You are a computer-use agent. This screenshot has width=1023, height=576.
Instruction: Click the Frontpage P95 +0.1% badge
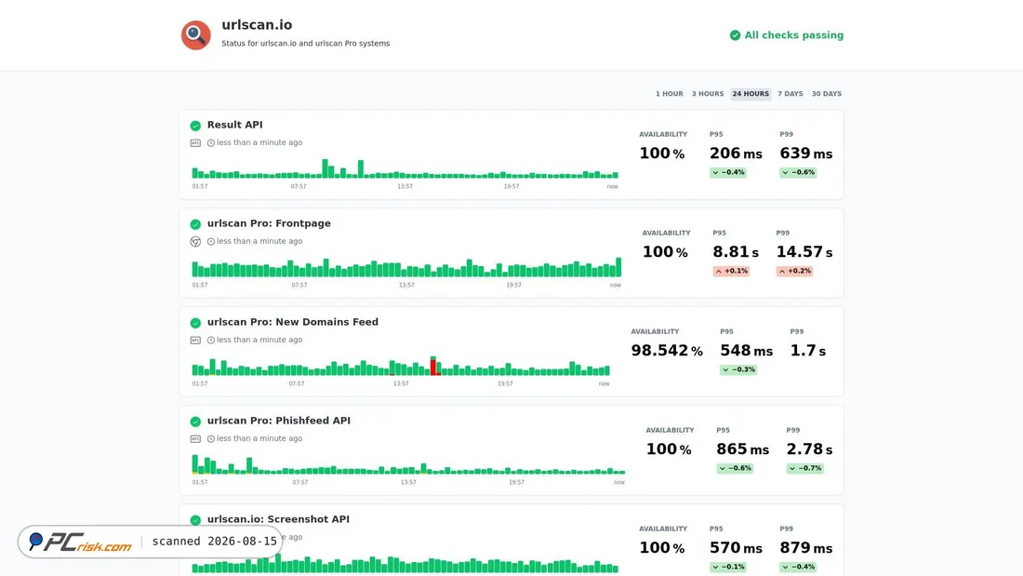(x=731, y=271)
